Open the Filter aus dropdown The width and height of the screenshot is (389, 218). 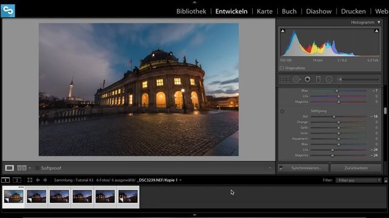click(x=359, y=180)
